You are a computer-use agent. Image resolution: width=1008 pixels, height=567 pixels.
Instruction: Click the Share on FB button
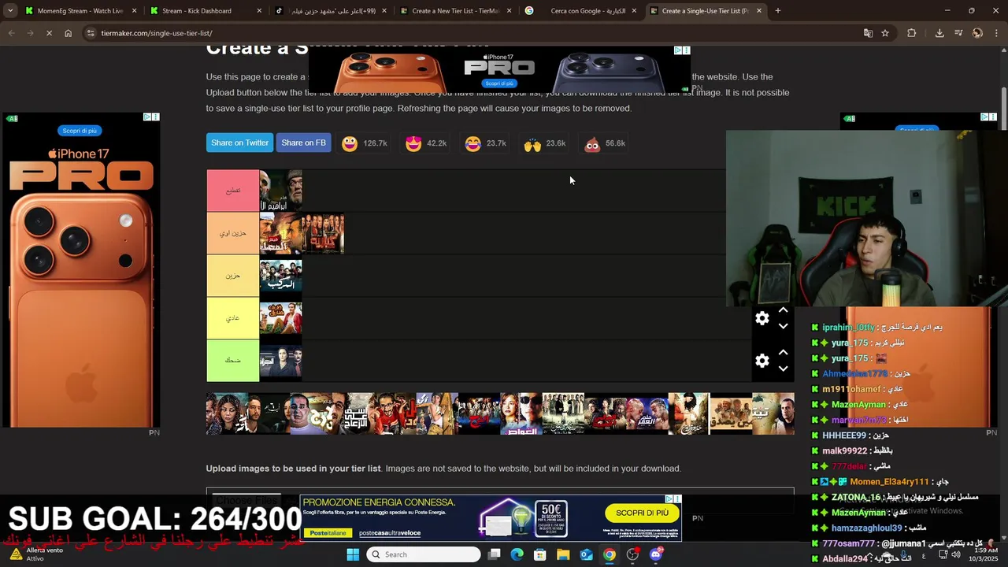[303, 143]
